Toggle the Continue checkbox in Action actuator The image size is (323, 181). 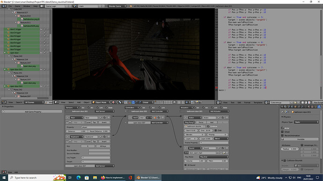[x=208, y=126]
